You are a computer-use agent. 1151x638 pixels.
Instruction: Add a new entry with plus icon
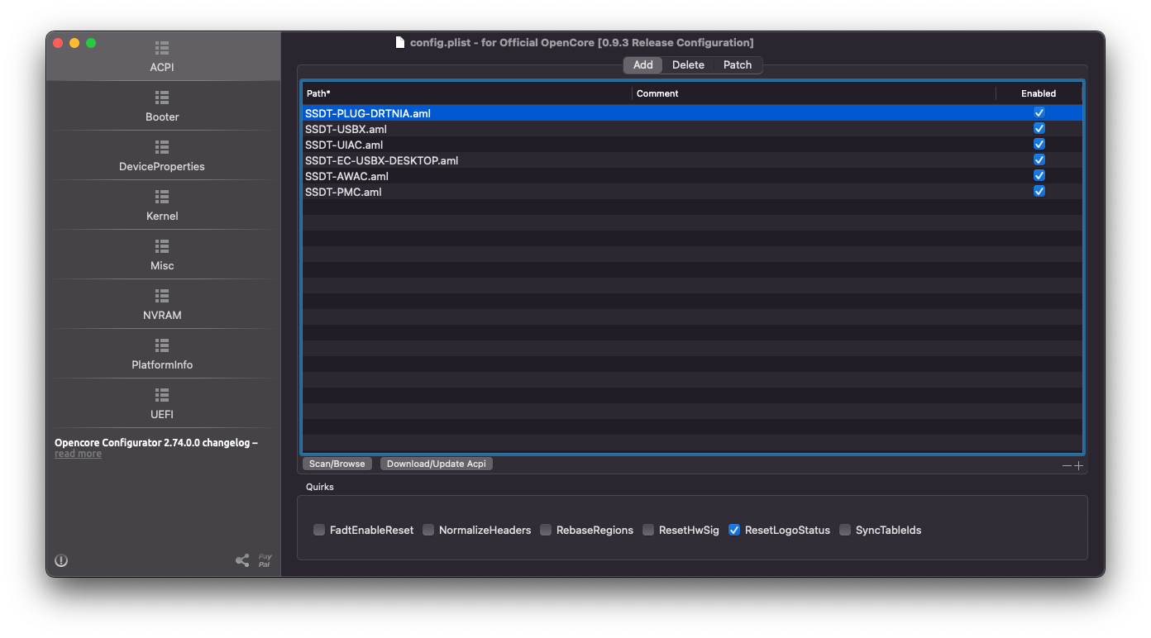tap(1078, 466)
